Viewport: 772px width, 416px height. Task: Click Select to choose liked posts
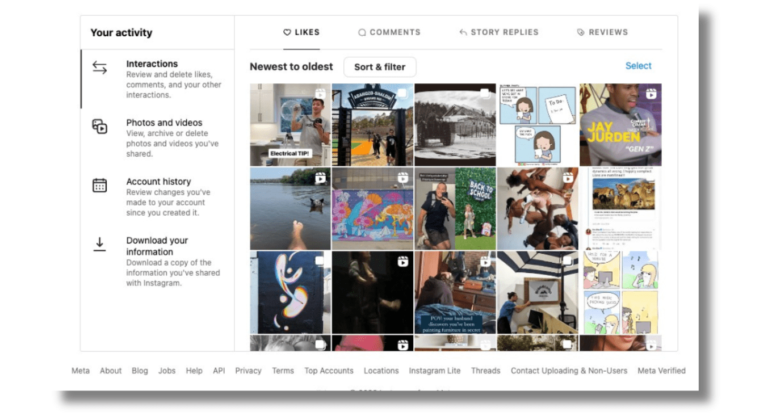638,66
